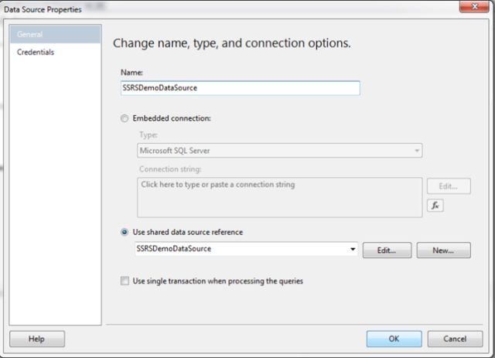Viewport: 495px width, 358px height.
Task: Expand the shared data source reference dropdown
Action: pos(353,250)
